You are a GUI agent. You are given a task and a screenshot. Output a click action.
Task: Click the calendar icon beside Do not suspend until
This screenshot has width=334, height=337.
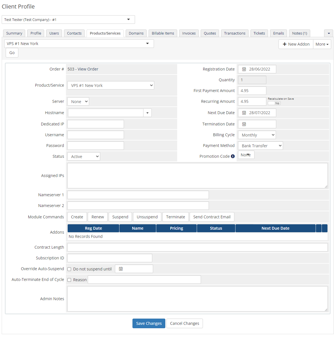point(121,269)
